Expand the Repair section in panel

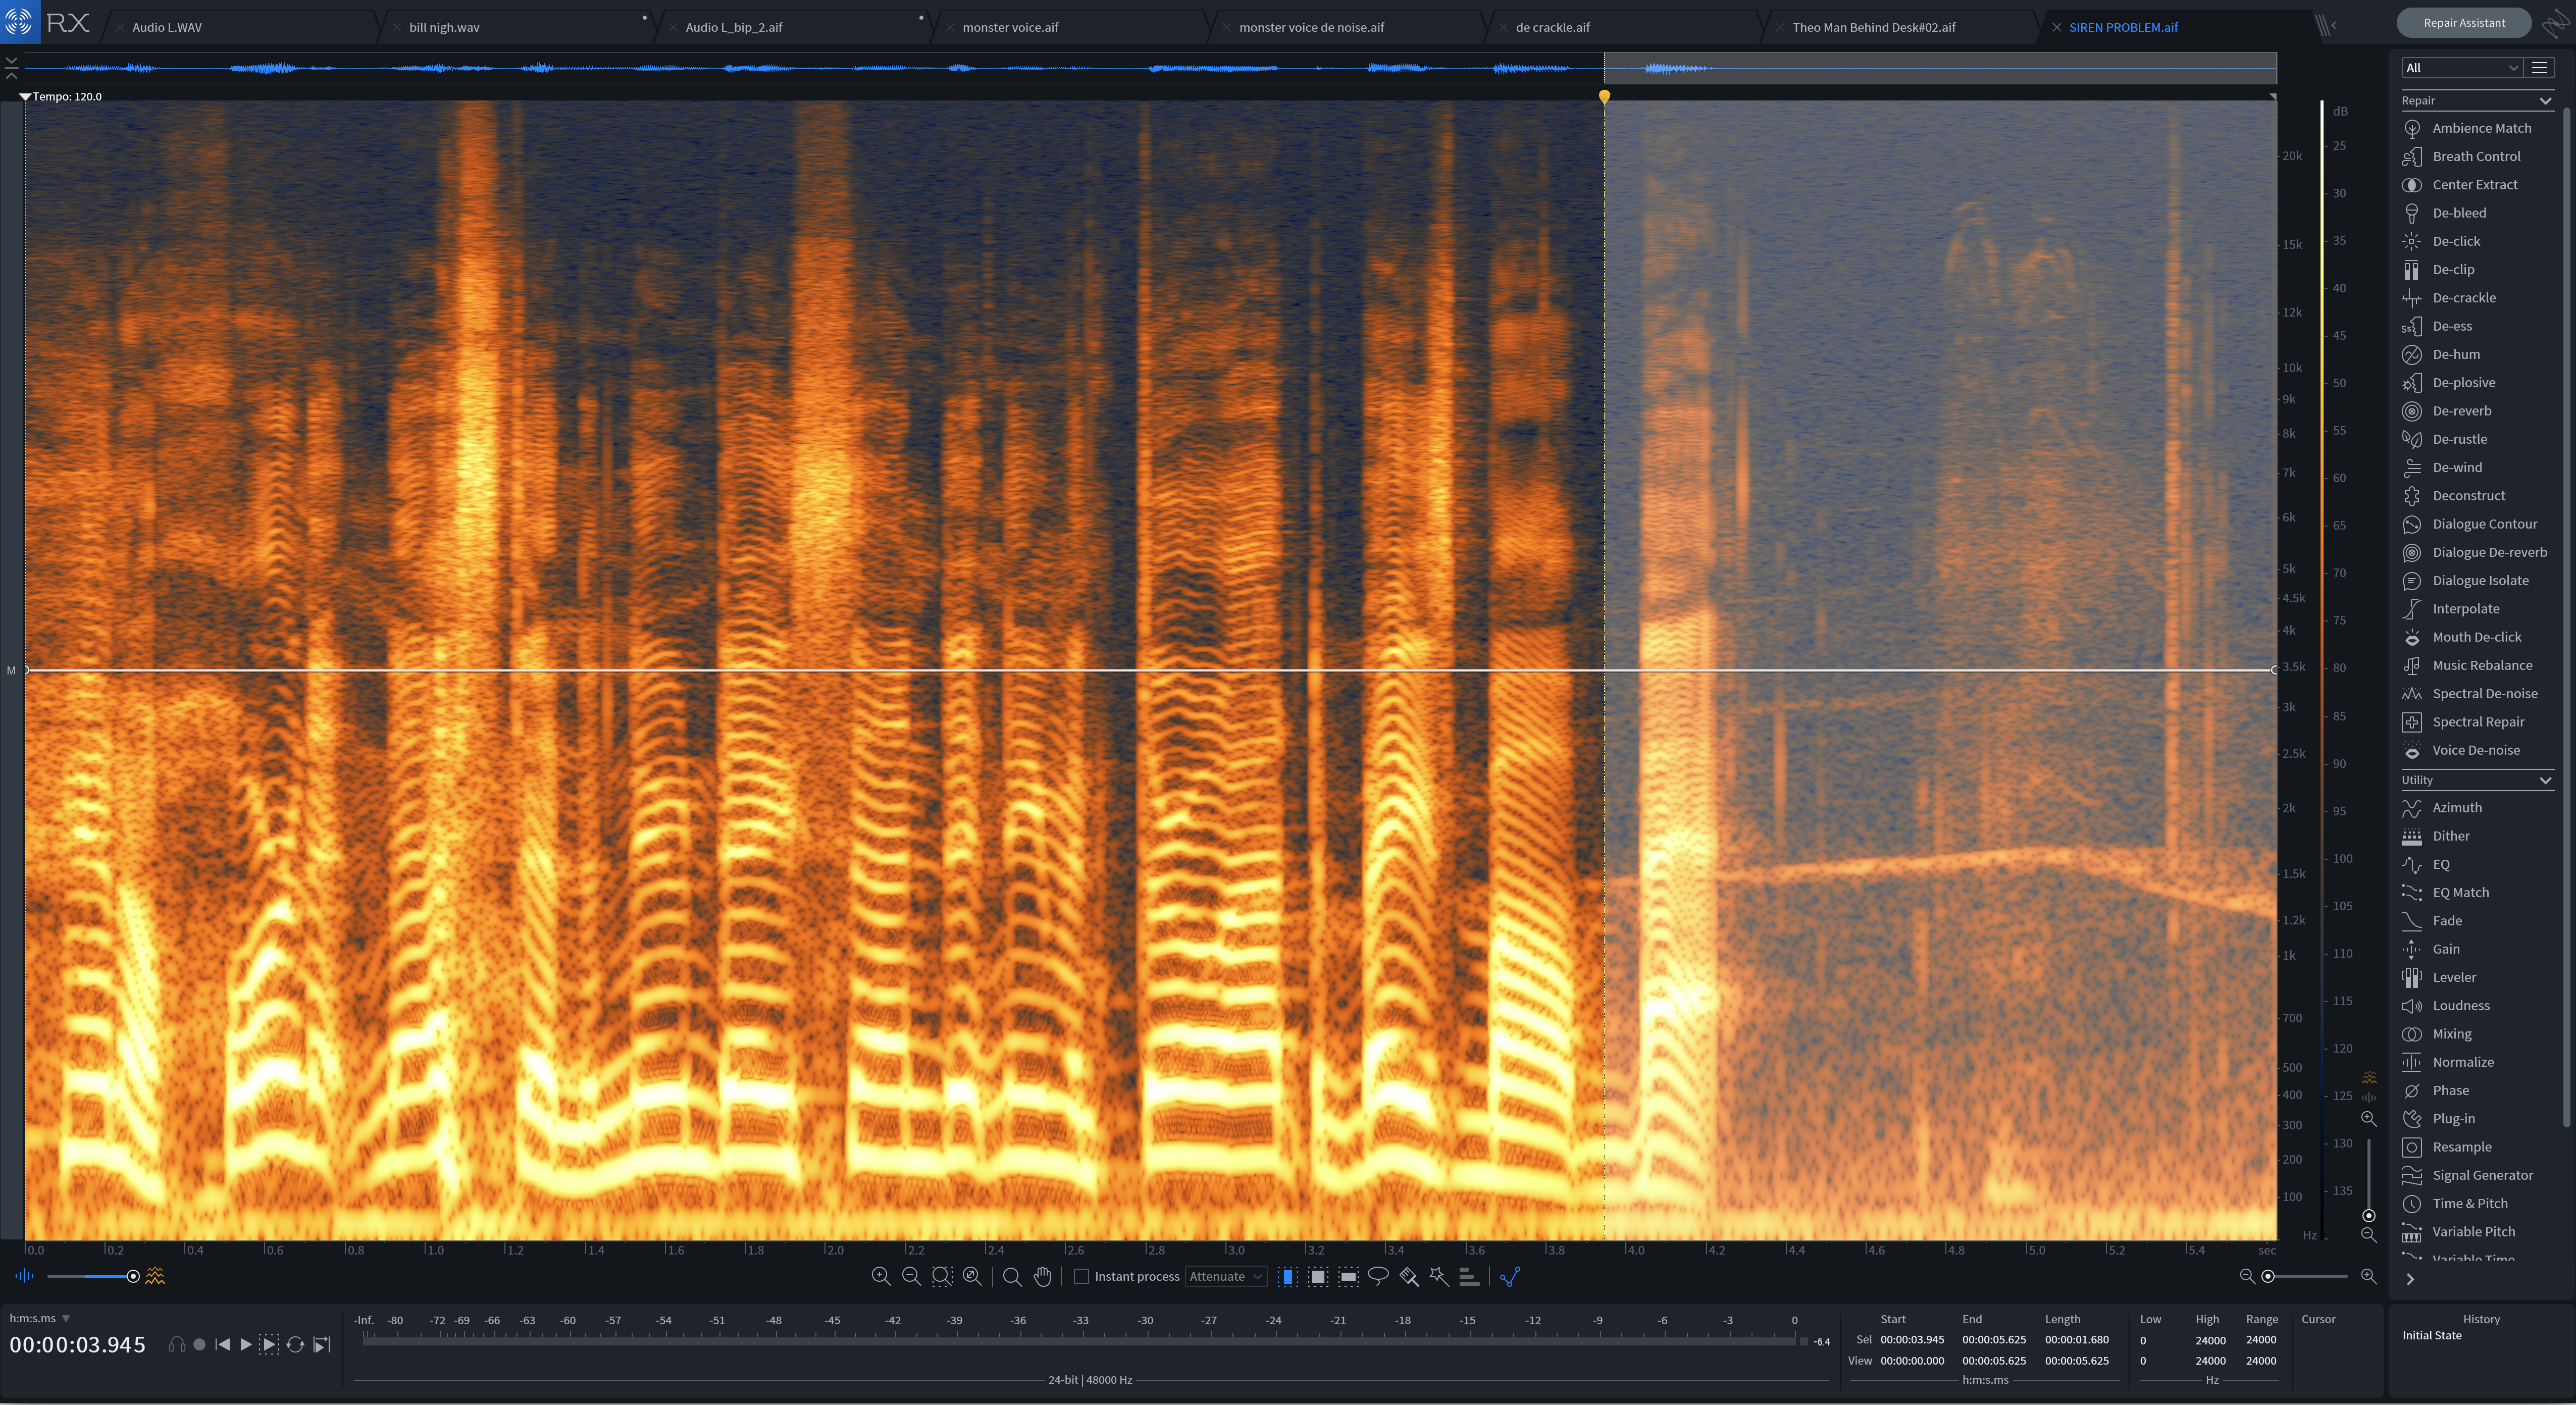tap(2545, 98)
